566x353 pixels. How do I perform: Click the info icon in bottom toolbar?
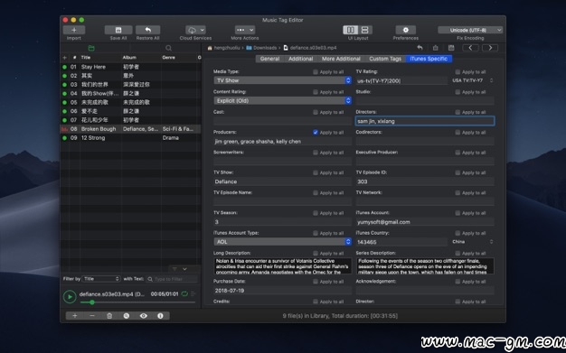(160, 316)
